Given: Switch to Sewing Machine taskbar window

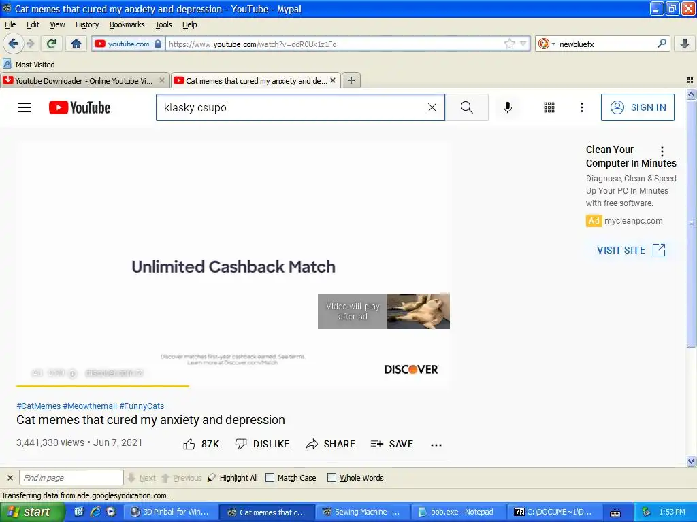Looking at the screenshot, I should tap(363, 512).
